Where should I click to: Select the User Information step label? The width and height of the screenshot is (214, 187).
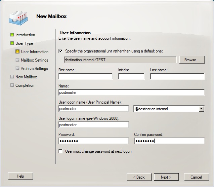click(35, 52)
